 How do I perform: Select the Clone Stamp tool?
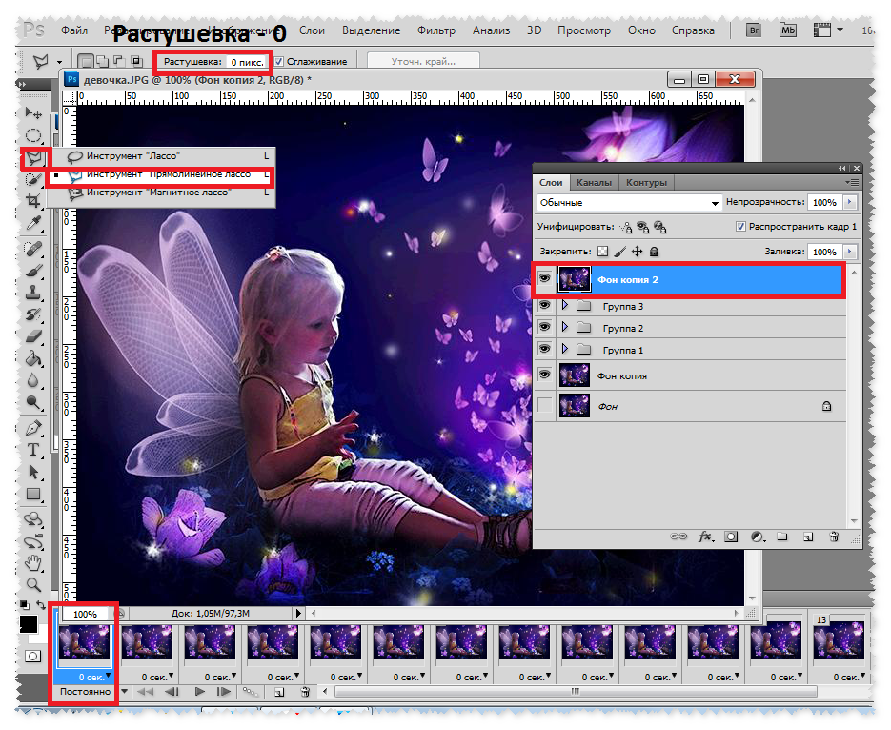(x=33, y=293)
